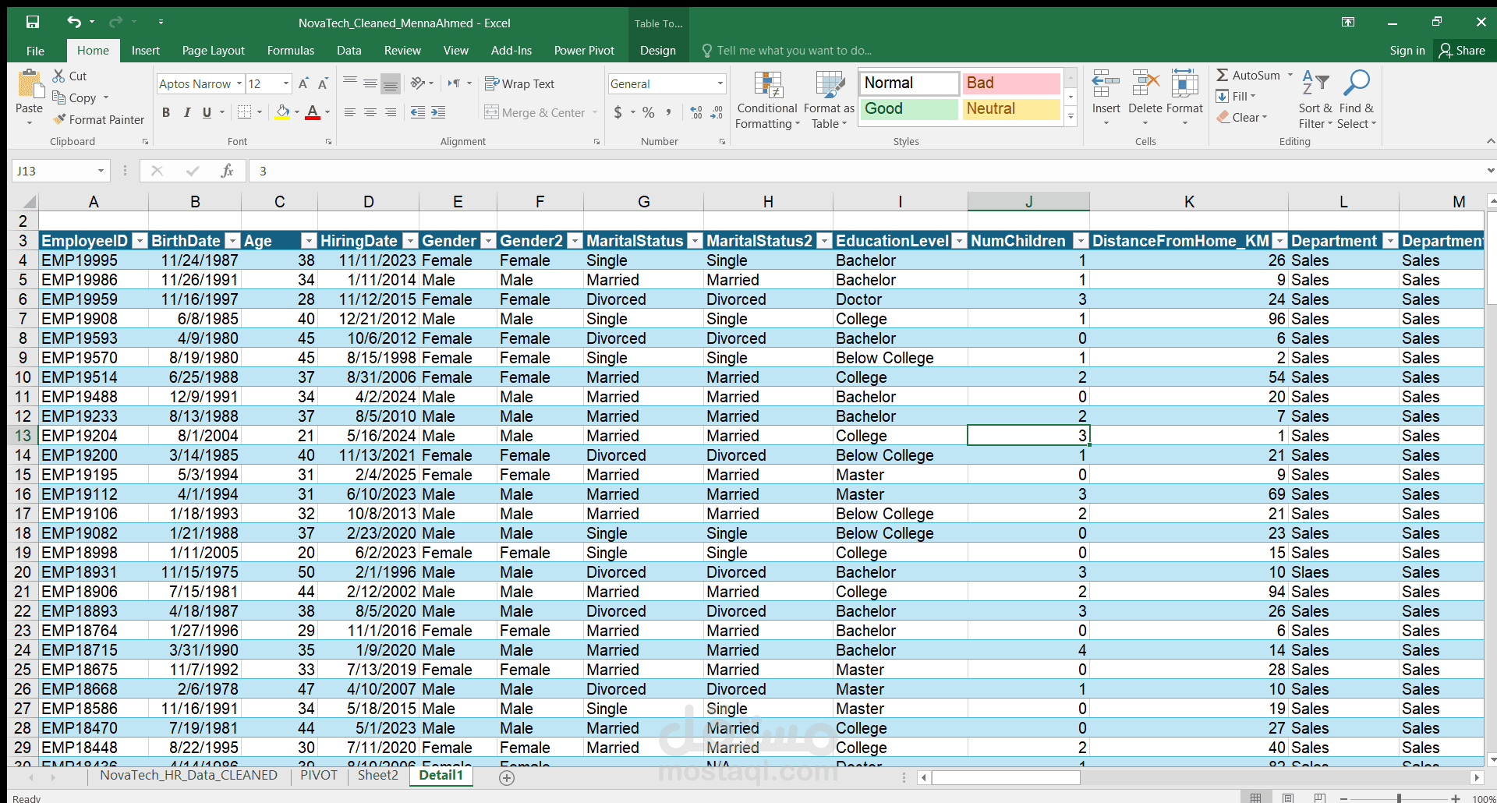Open Conditional Formatting menu
This screenshot has width=1497, height=803.
click(767, 101)
